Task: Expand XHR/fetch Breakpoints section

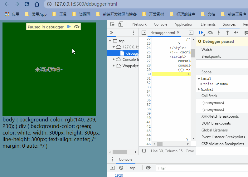Action: (x=222, y=116)
